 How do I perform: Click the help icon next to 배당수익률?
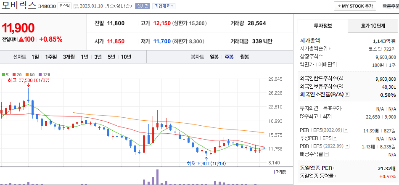pos(327,154)
